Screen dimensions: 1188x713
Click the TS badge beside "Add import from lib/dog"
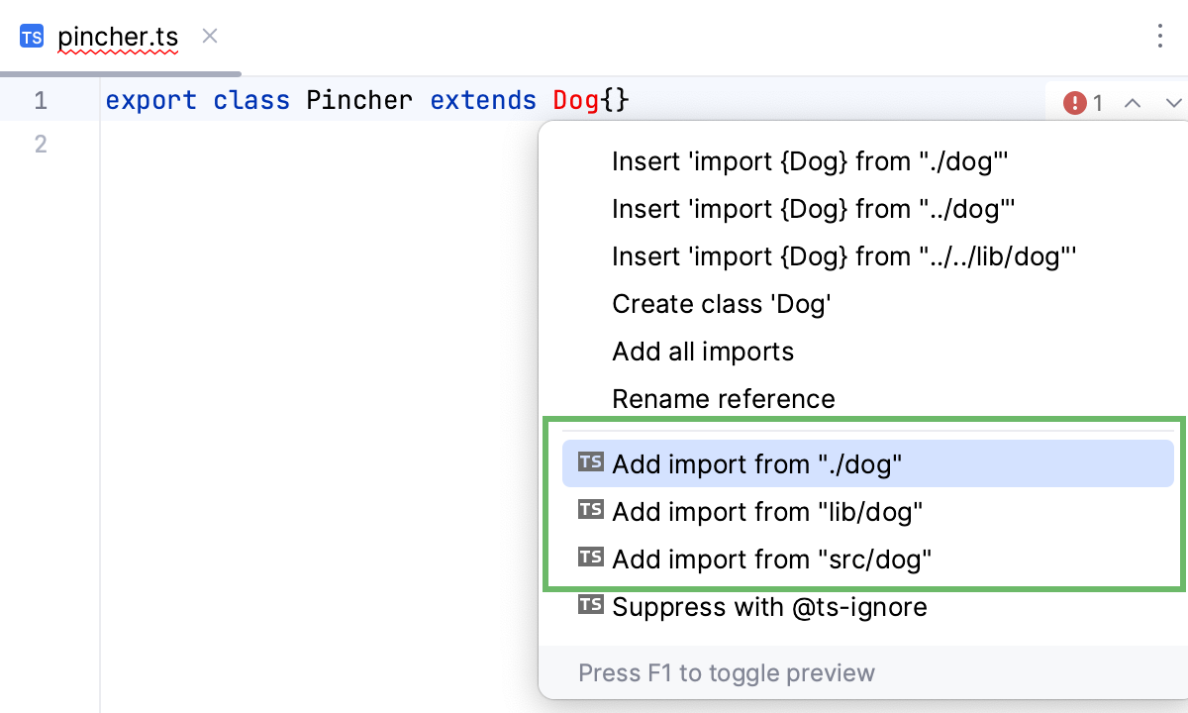pyautogui.click(x=590, y=510)
